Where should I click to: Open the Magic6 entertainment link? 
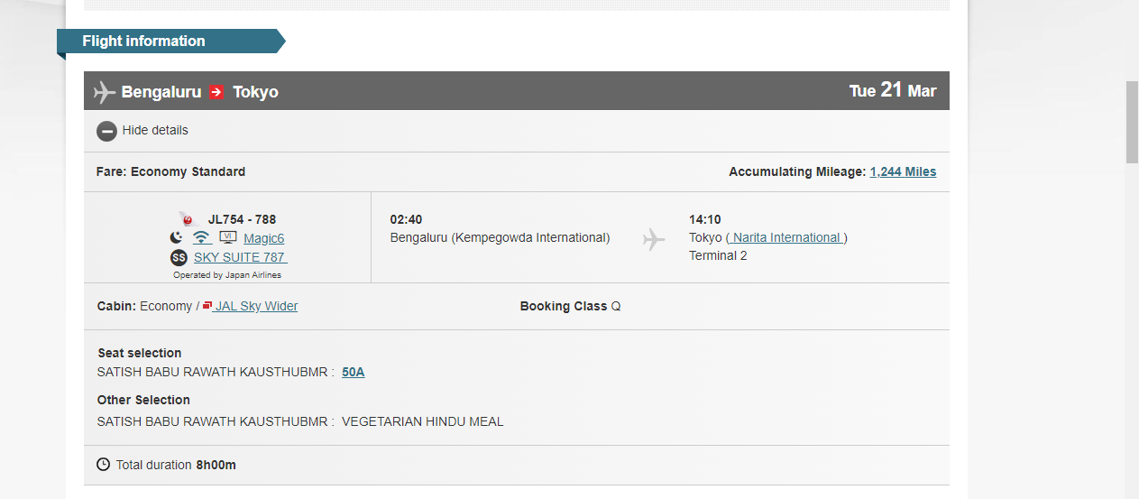pos(263,238)
